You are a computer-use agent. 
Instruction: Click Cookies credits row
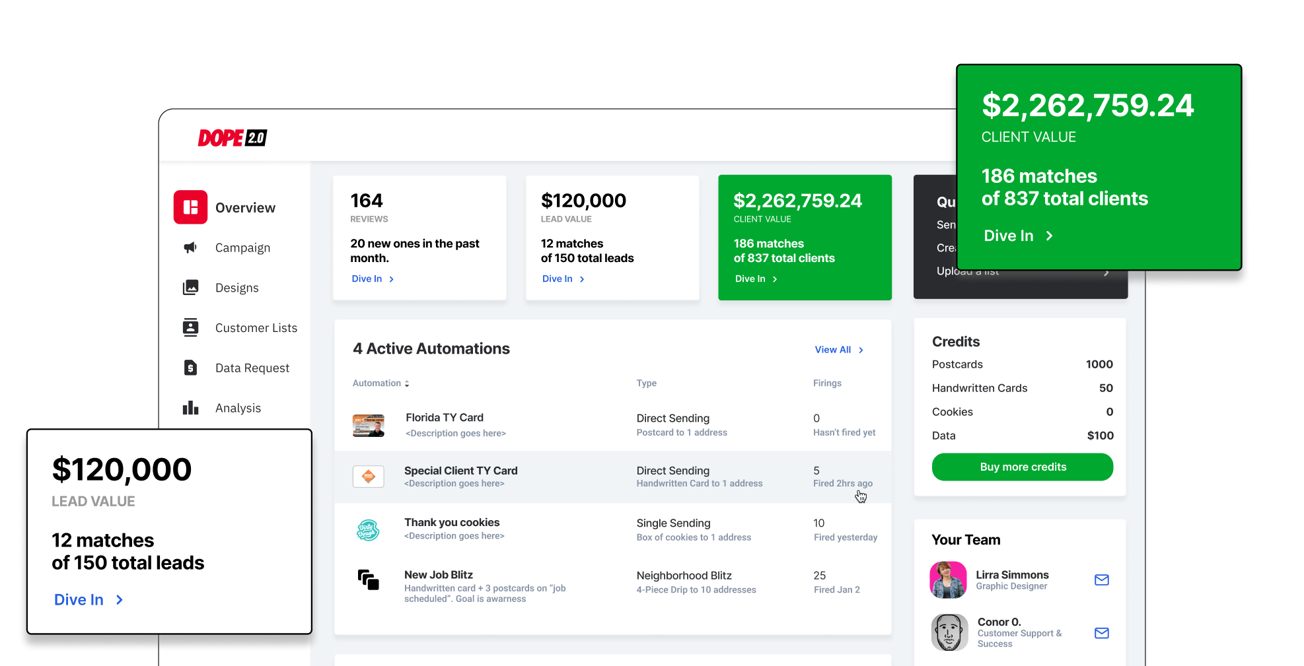tap(1023, 412)
